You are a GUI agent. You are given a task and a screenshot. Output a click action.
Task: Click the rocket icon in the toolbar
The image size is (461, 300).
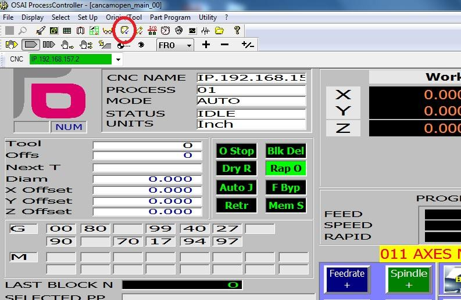point(41,30)
